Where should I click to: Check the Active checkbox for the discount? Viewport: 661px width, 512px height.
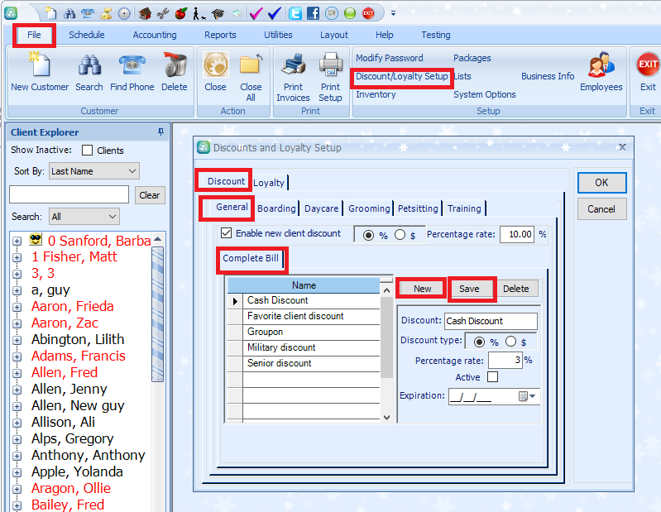click(x=492, y=377)
